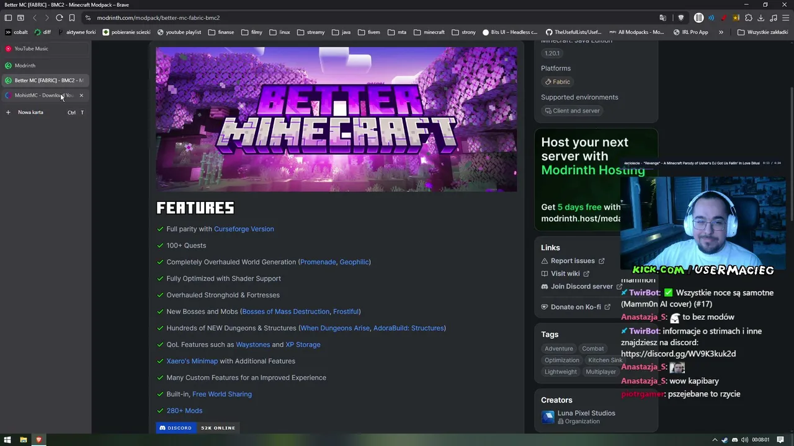Open Wszystkie zakładki bookmarks folder
Image resolution: width=794 pixels, height=446 pixels.
762,32
